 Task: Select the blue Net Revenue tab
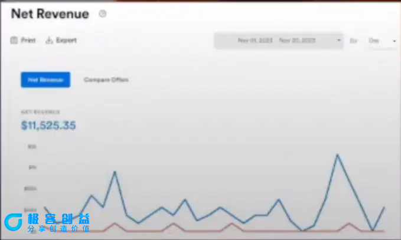(x=45, y=80)
